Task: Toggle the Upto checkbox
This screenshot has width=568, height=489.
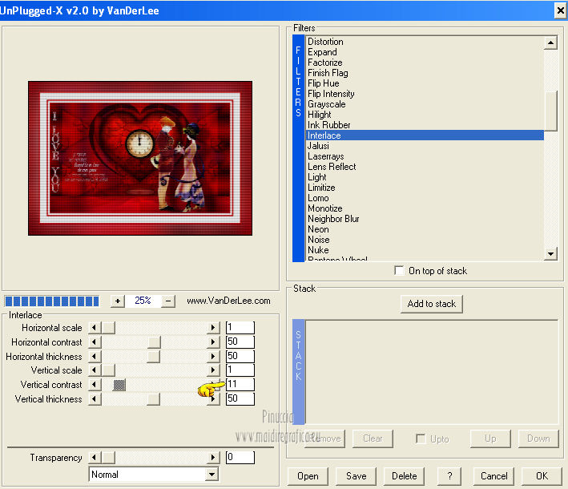Action: (421, 438)
